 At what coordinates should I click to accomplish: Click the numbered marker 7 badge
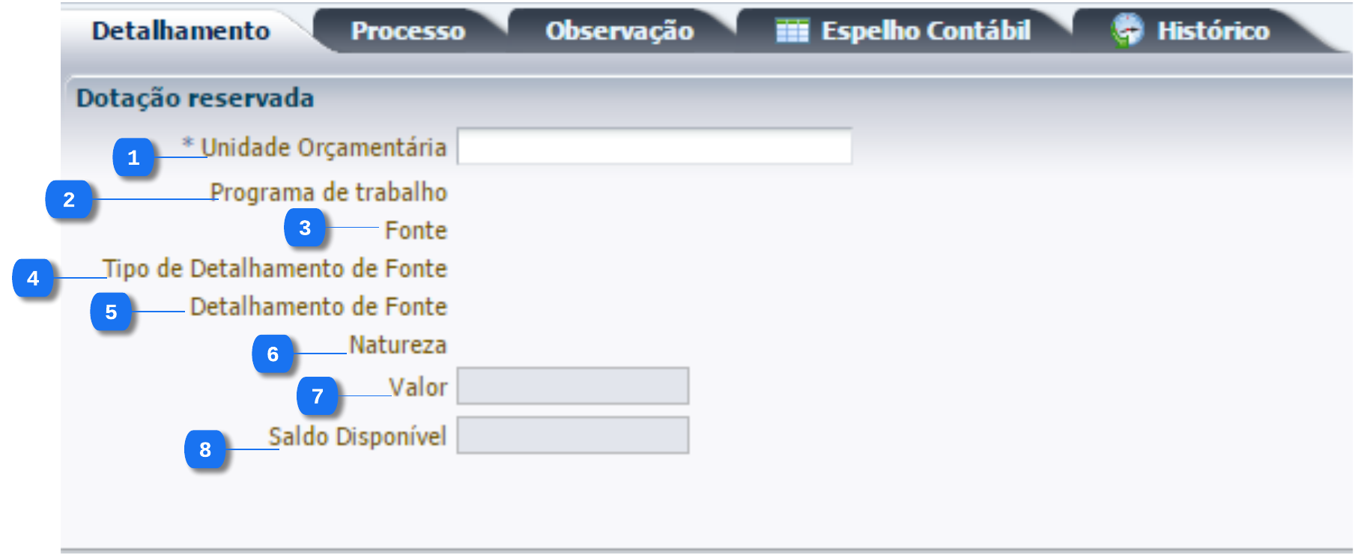pyautogui.click(x=318, y=395)
